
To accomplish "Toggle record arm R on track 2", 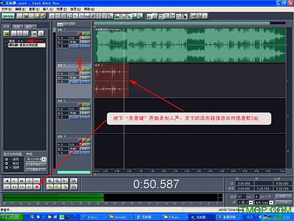I will point(80,69).
